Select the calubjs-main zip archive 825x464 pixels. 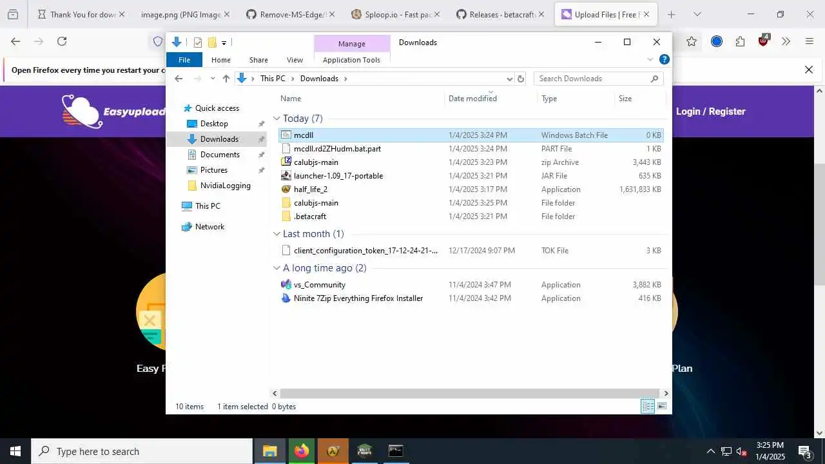tap(471, 162)
